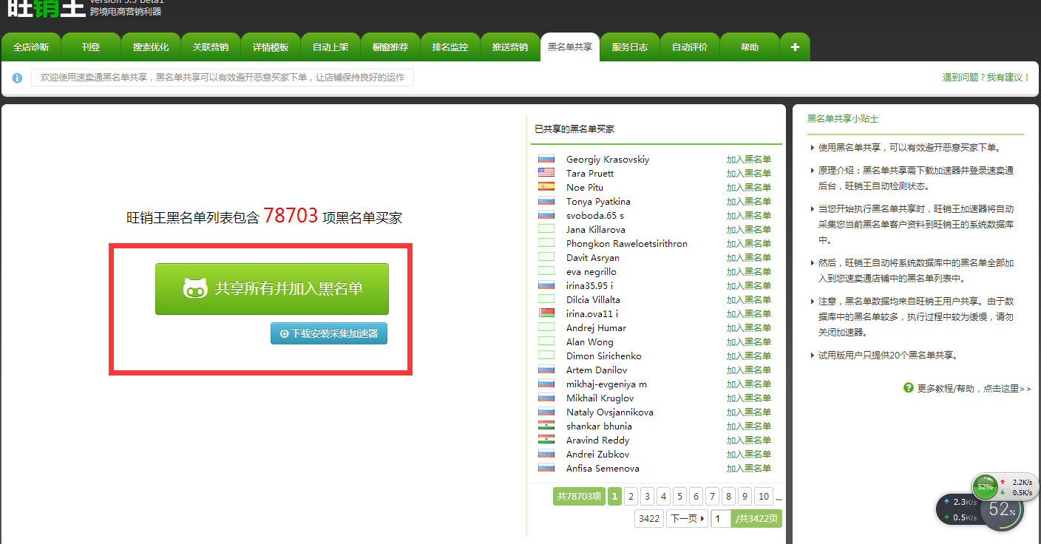Image resolution: width=1041 pixels, height=544 pixels.
Task: Add Jana Killarova to blacklist
Action: (748, 229)
